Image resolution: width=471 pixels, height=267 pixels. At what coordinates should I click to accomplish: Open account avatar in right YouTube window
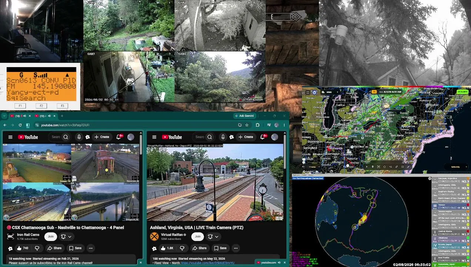[x=274, y=137]
